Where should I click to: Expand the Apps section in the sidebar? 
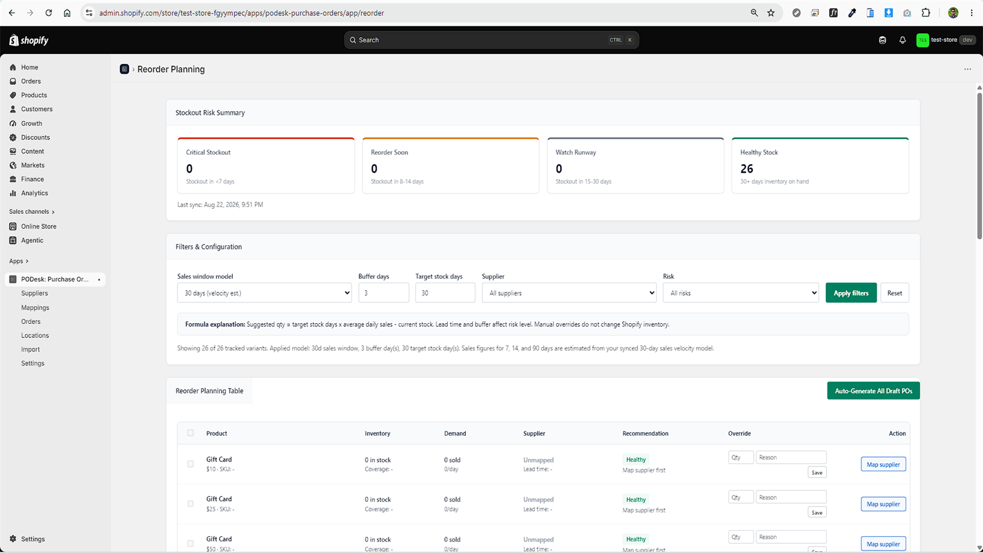(x=19, y=261)
